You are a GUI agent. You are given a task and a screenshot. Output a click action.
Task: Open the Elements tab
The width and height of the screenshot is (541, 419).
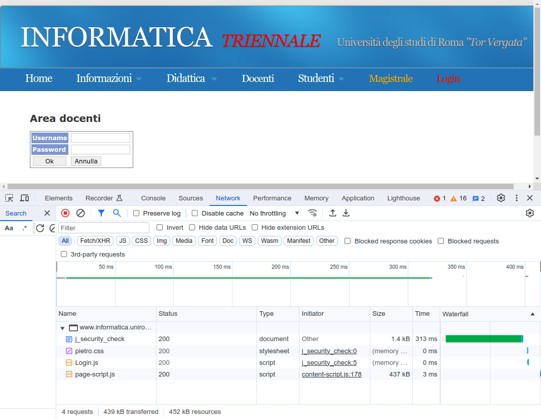[59, 198]
